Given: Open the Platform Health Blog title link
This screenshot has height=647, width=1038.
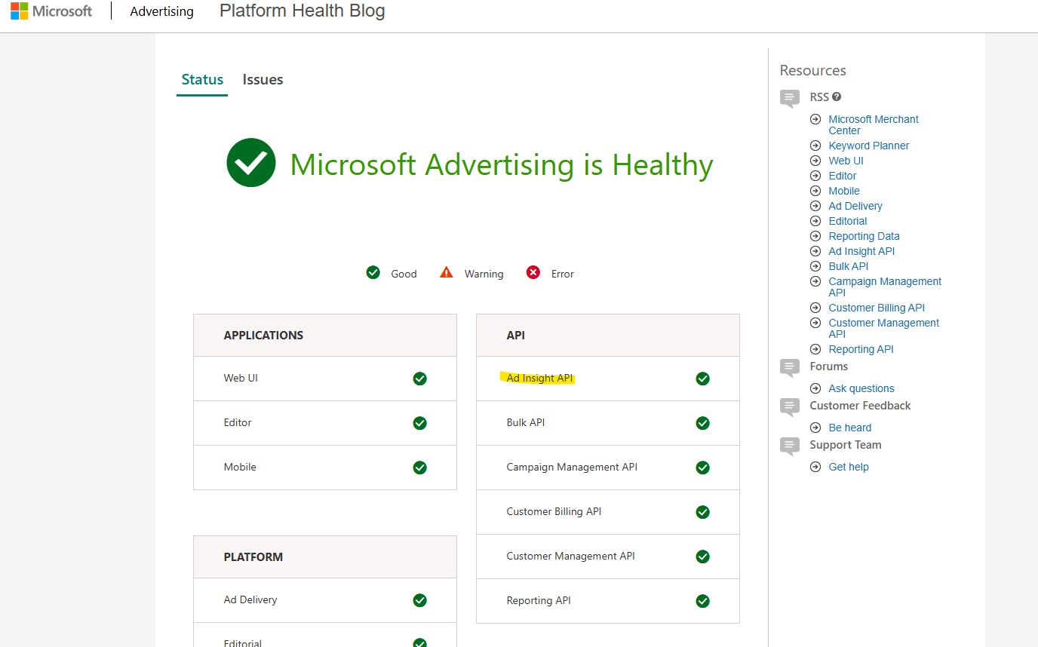Looking at the screenshot, I should coord(302,11).
